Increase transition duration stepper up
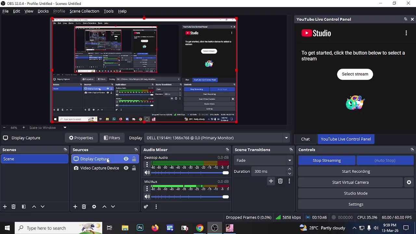416x234 pixels. [x=289, y=169]
